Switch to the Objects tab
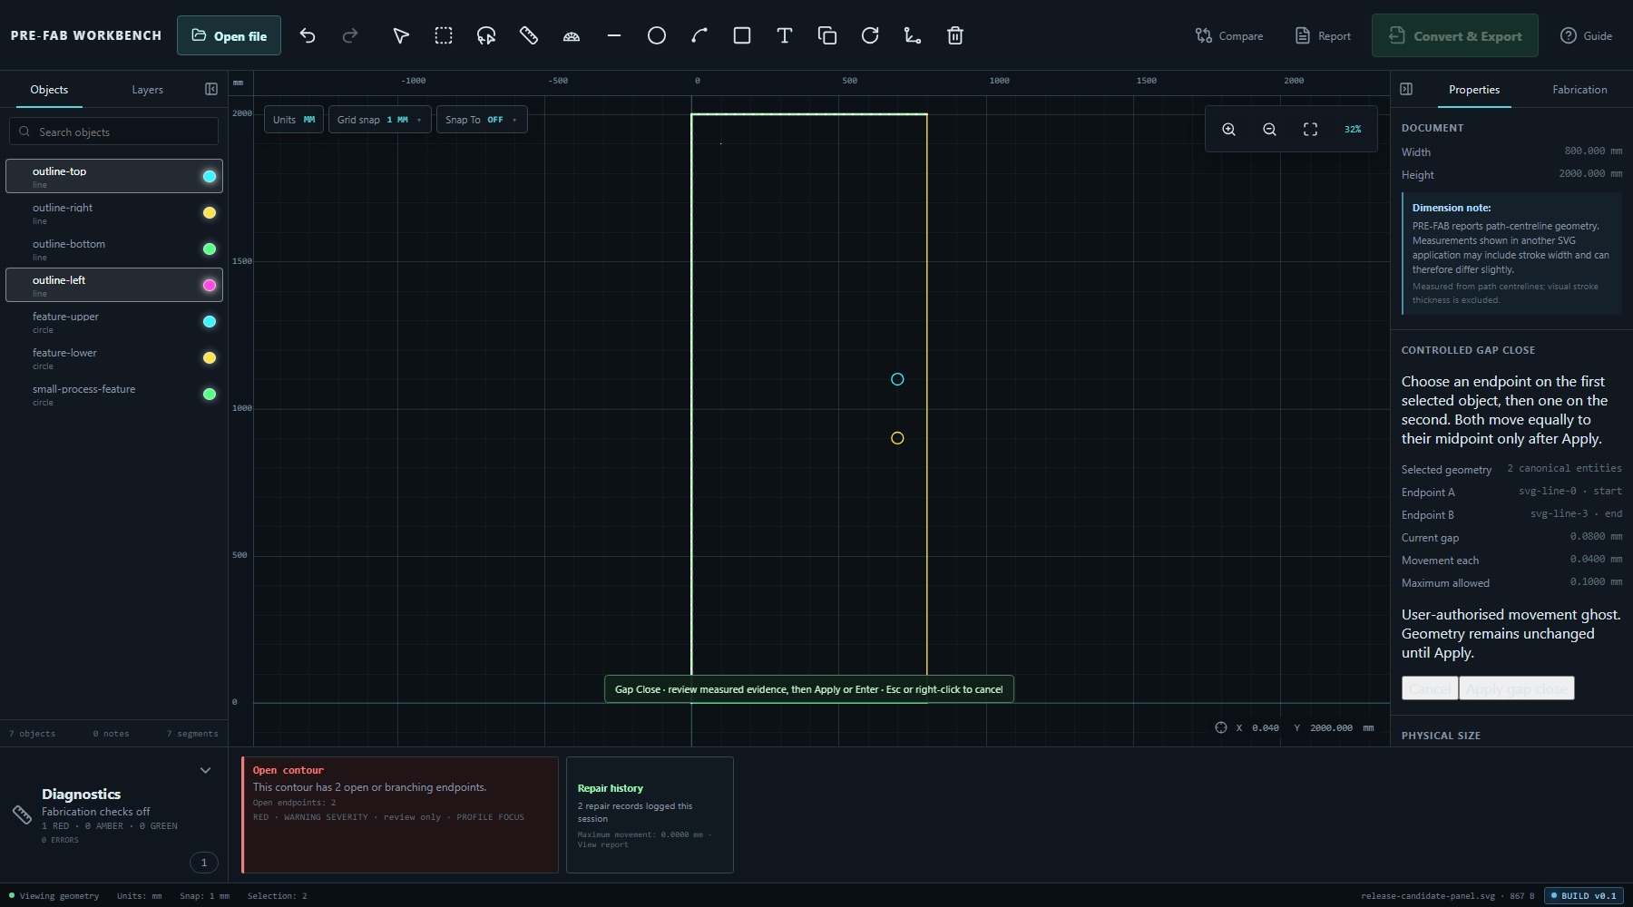This screenshot has height=907, width=1633. (49, 90)
